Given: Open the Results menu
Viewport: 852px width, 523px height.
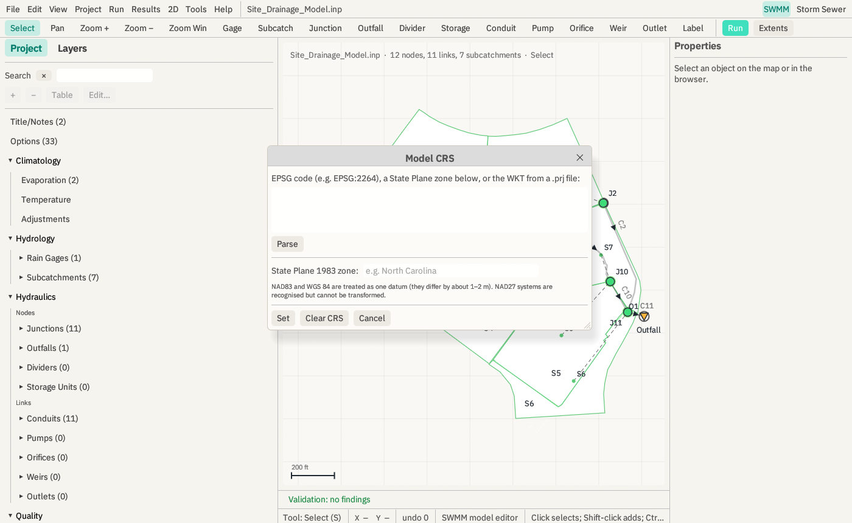Looking at the screenshot, I should [146, 9].
